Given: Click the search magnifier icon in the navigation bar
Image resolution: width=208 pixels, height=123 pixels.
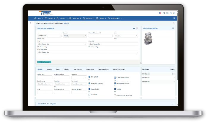Looking at the screenshot, I should (x=174, y=18).
